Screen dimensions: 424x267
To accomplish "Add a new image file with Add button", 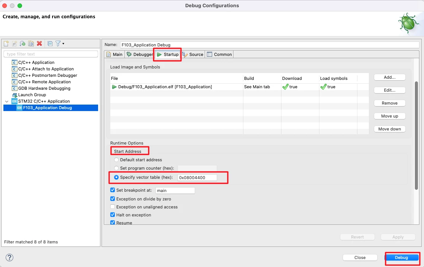I will coord(389,77).
